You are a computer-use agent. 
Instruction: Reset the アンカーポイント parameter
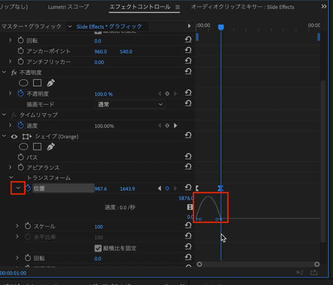(x=188, y=50)
